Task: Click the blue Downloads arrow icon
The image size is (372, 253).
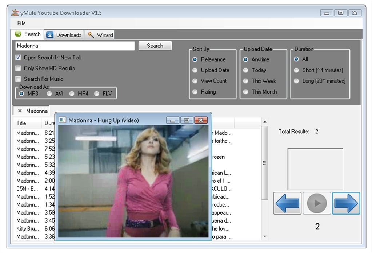Action: [x=49, y=35]
